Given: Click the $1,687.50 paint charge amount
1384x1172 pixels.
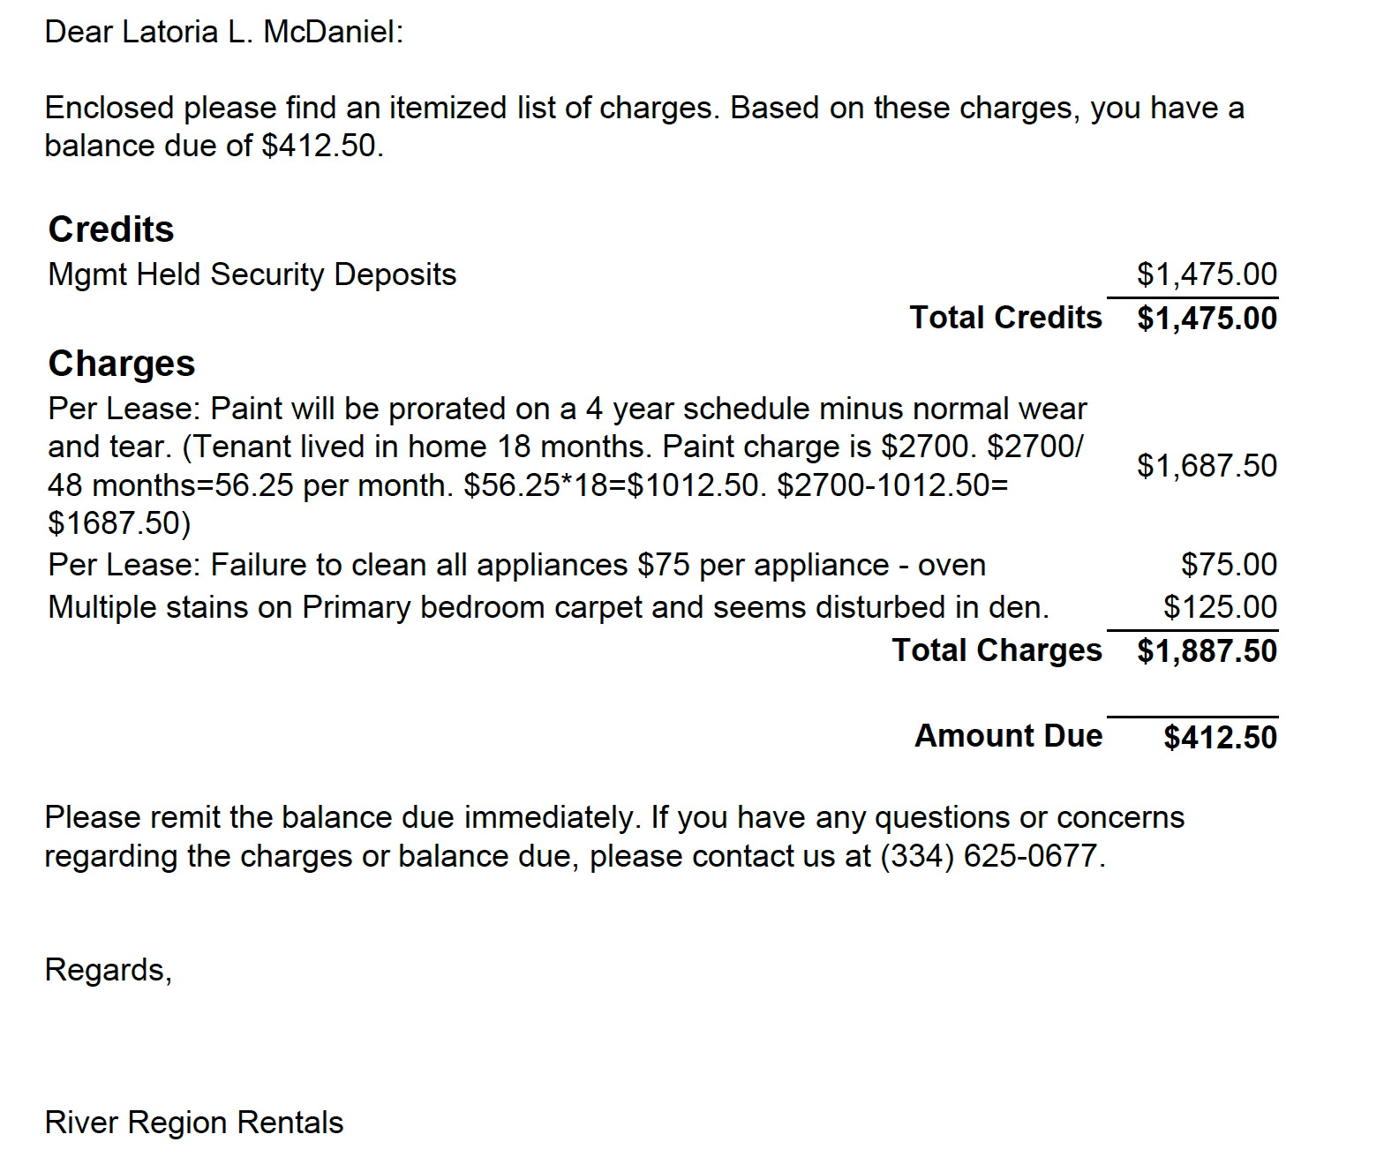Looking at the screenshot, I should coord(1207,466).
